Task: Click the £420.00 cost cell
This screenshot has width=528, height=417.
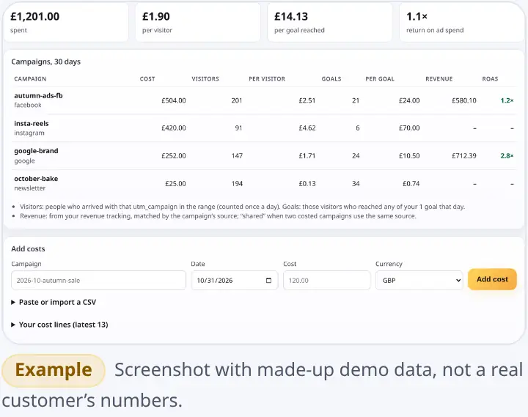Action: [173, 128]
